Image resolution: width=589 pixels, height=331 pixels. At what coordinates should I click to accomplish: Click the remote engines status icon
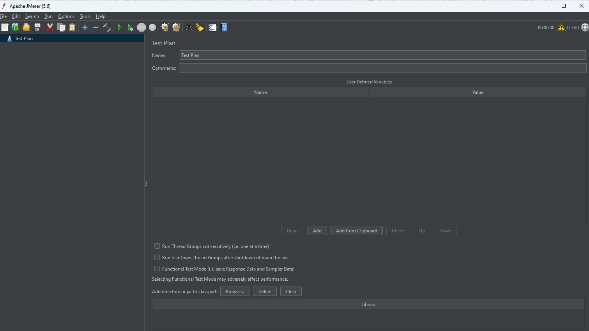(x=585, y=27)
